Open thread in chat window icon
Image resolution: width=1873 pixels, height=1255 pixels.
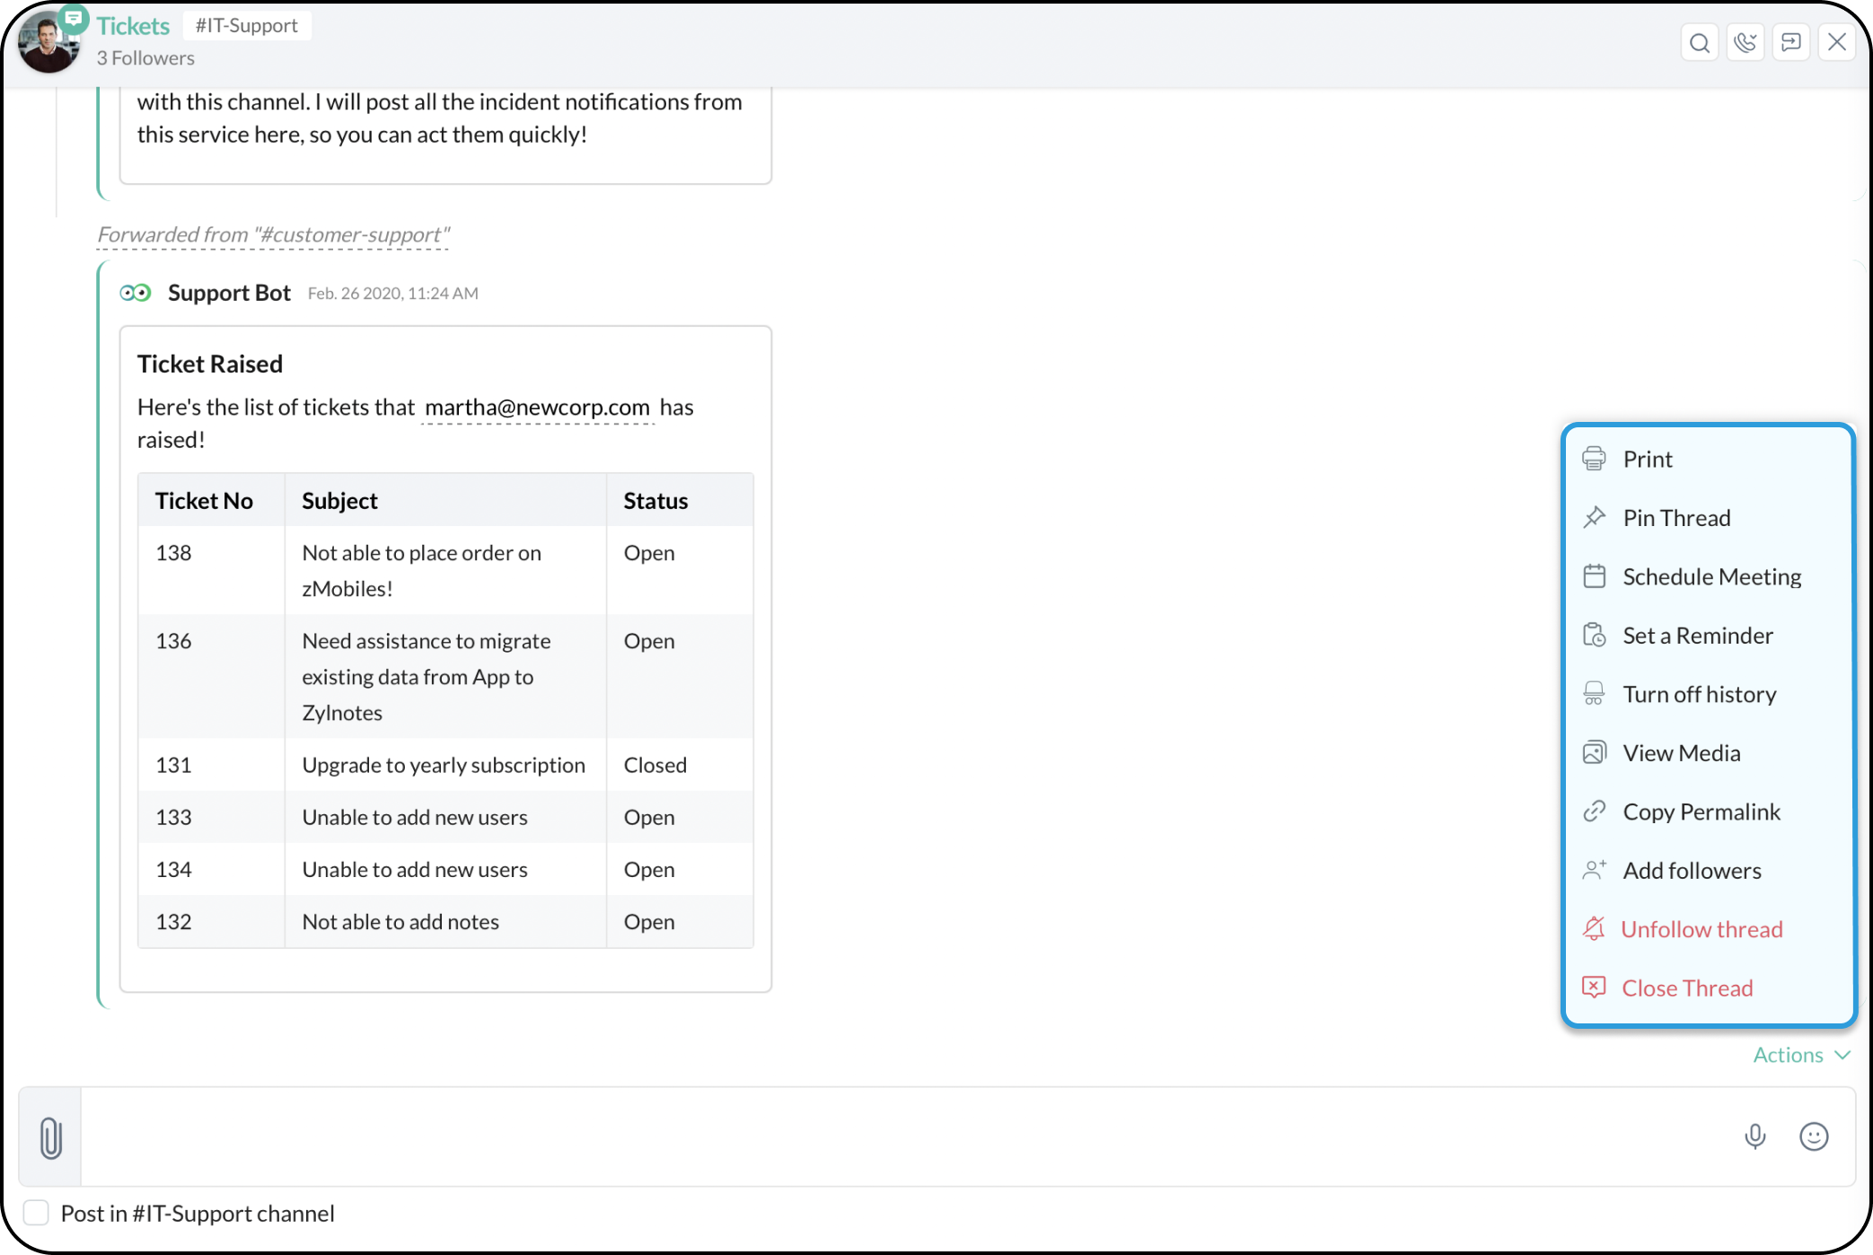click(1790, 42)
